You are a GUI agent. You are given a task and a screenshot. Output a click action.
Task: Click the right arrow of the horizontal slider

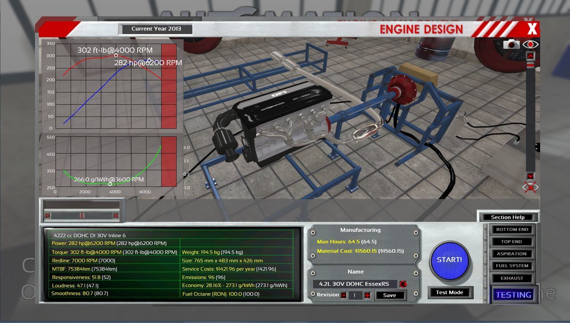[116, 216]
